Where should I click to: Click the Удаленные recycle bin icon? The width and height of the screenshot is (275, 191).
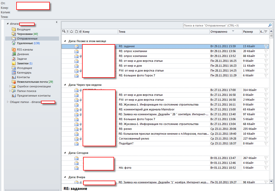coord(14,43)
